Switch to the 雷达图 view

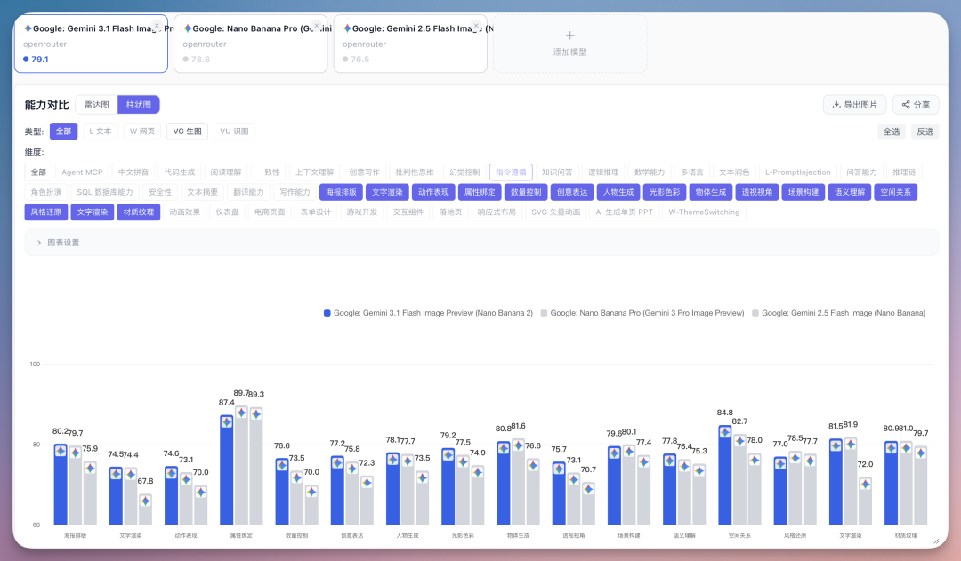tap(97, 105)
